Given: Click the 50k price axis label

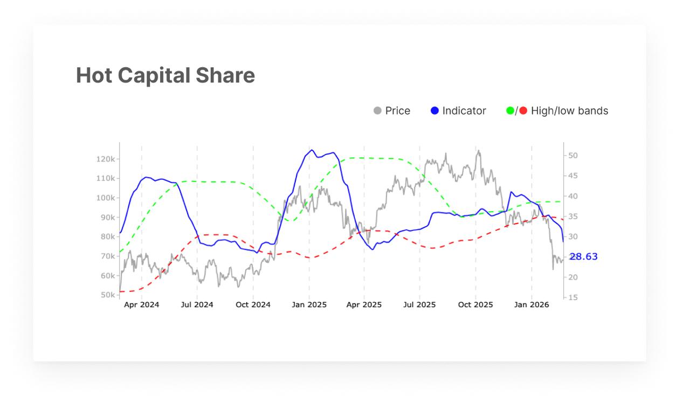Looking at the screenshot, I should [x=107, y=295].
